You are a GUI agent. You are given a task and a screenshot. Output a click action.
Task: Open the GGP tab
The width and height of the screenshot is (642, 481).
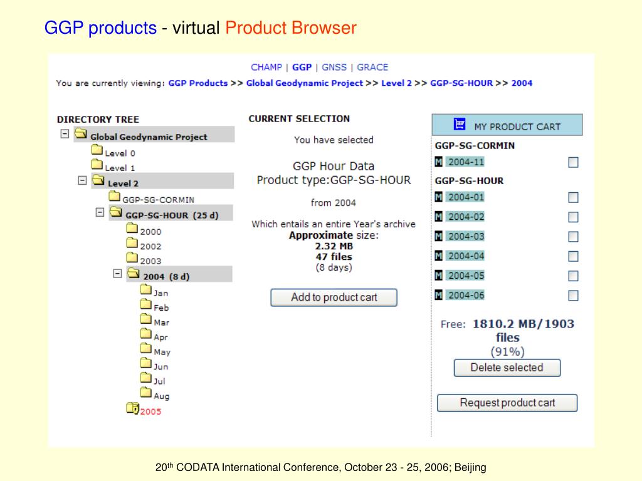pos(302,67)
